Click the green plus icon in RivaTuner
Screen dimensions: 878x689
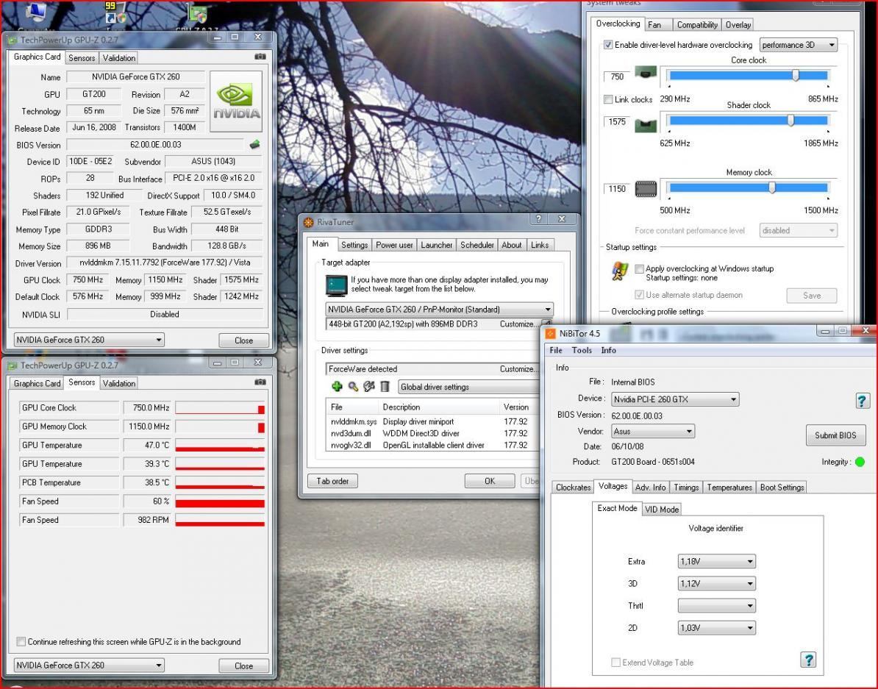coord(337,387)
